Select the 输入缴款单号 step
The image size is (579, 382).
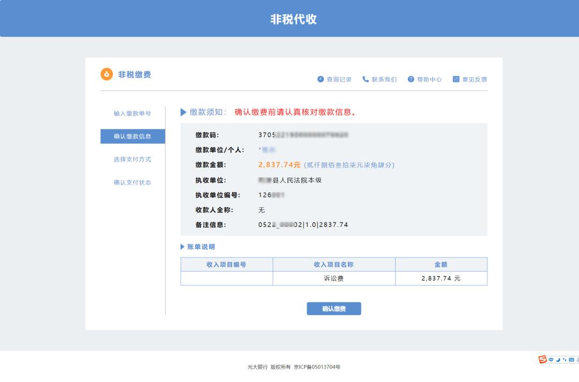[x=132, y=113]
